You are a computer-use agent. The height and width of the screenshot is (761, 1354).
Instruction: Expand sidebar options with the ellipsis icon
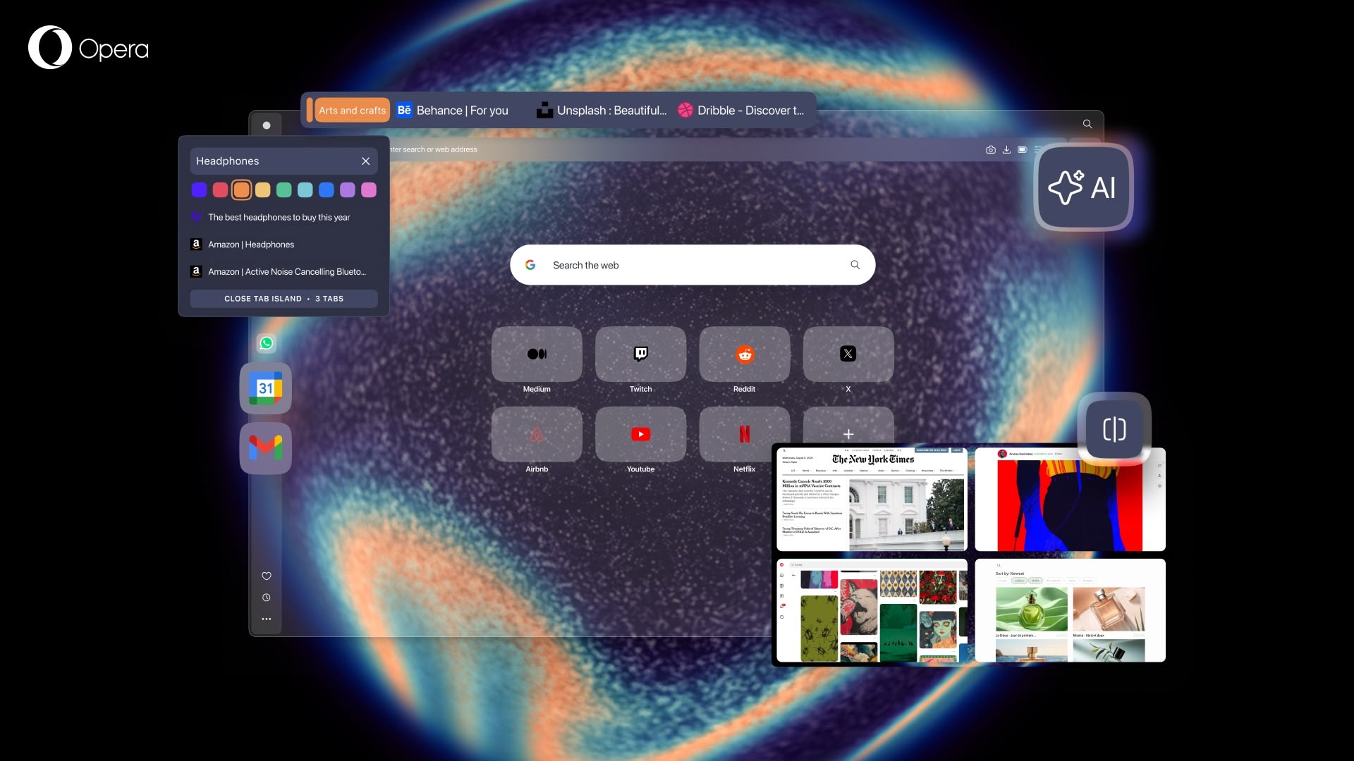[x=266, y=619]
